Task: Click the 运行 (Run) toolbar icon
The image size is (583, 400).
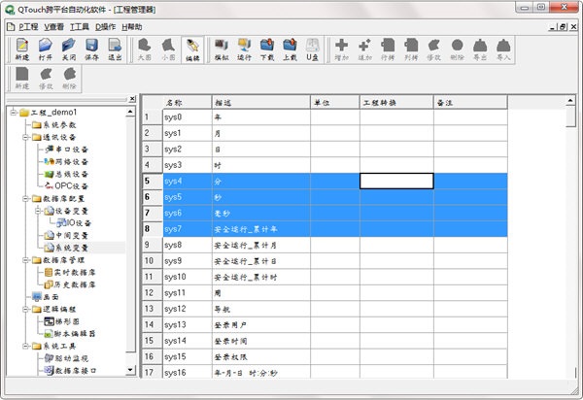Action: click(244, 49)
